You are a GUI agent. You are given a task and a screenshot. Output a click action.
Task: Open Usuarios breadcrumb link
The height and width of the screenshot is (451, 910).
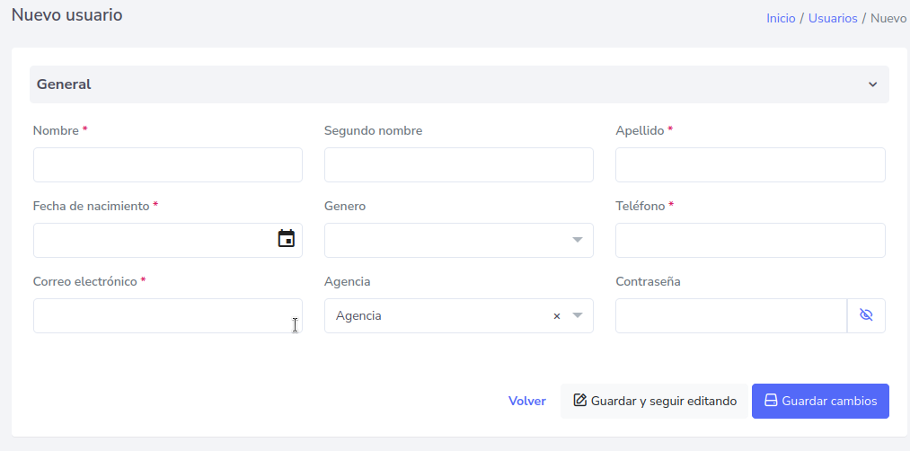(x=833, y=18)
